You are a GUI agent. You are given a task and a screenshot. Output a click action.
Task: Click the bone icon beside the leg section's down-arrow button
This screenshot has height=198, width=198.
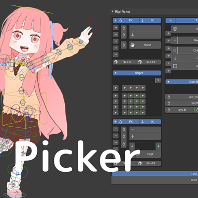click(x=124, y=136)
